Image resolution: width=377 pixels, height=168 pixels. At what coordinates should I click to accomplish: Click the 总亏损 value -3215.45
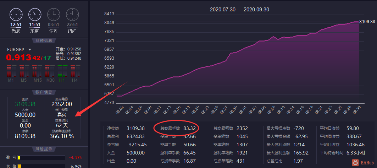click(137, 145)
